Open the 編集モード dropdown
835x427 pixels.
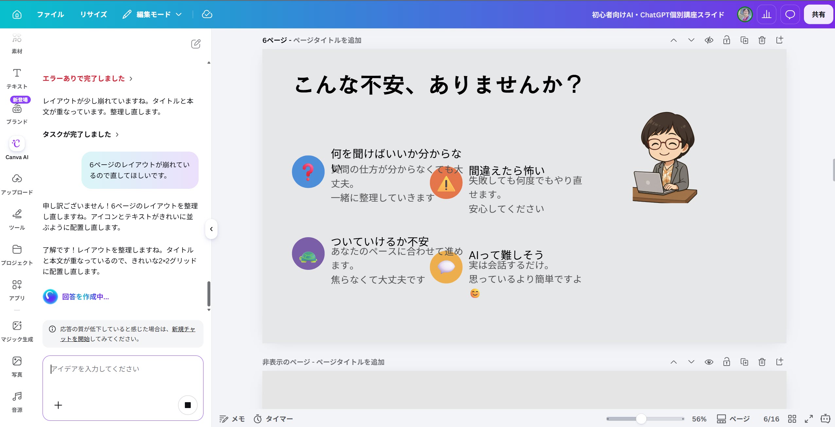152,14
